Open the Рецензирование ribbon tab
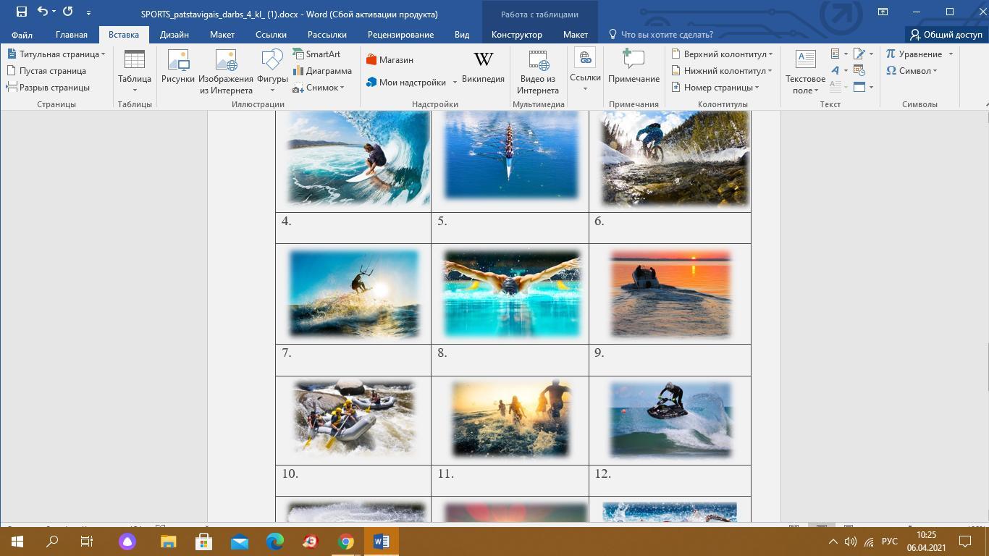The width and height of the screenshot is (989, 556). (x=400, y=35)
